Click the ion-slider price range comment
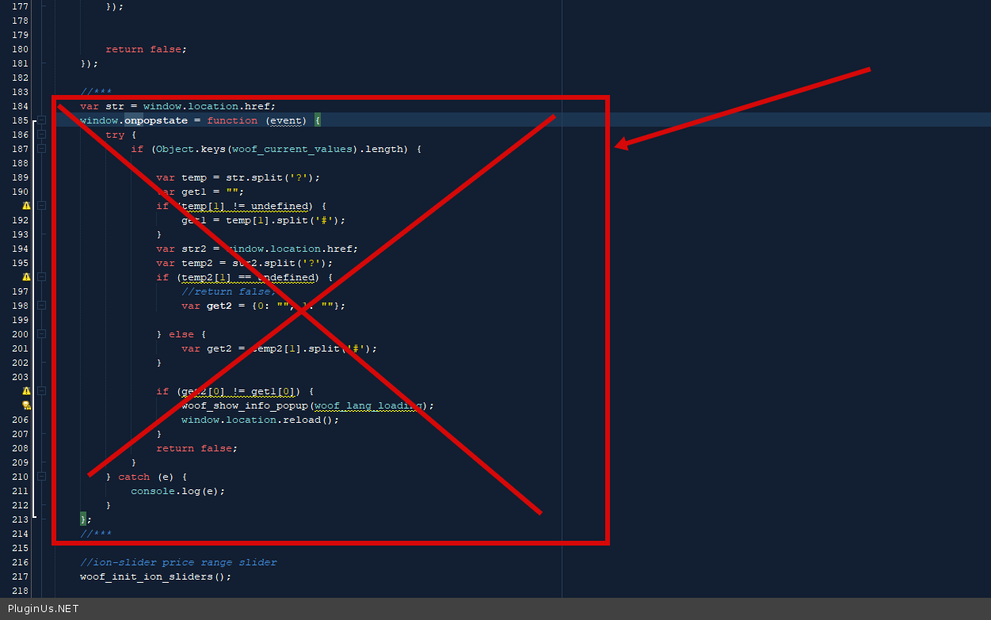This screenshot has width=991, height=620. [x=178, y=562]
